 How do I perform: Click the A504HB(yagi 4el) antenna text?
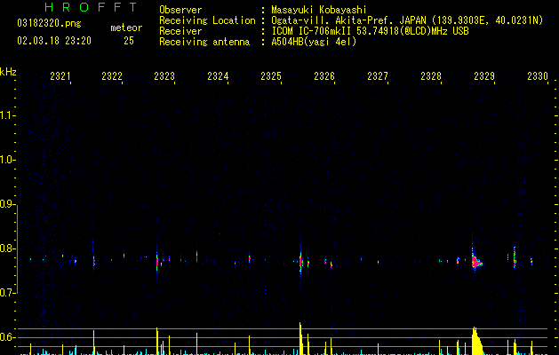[314, 42]
